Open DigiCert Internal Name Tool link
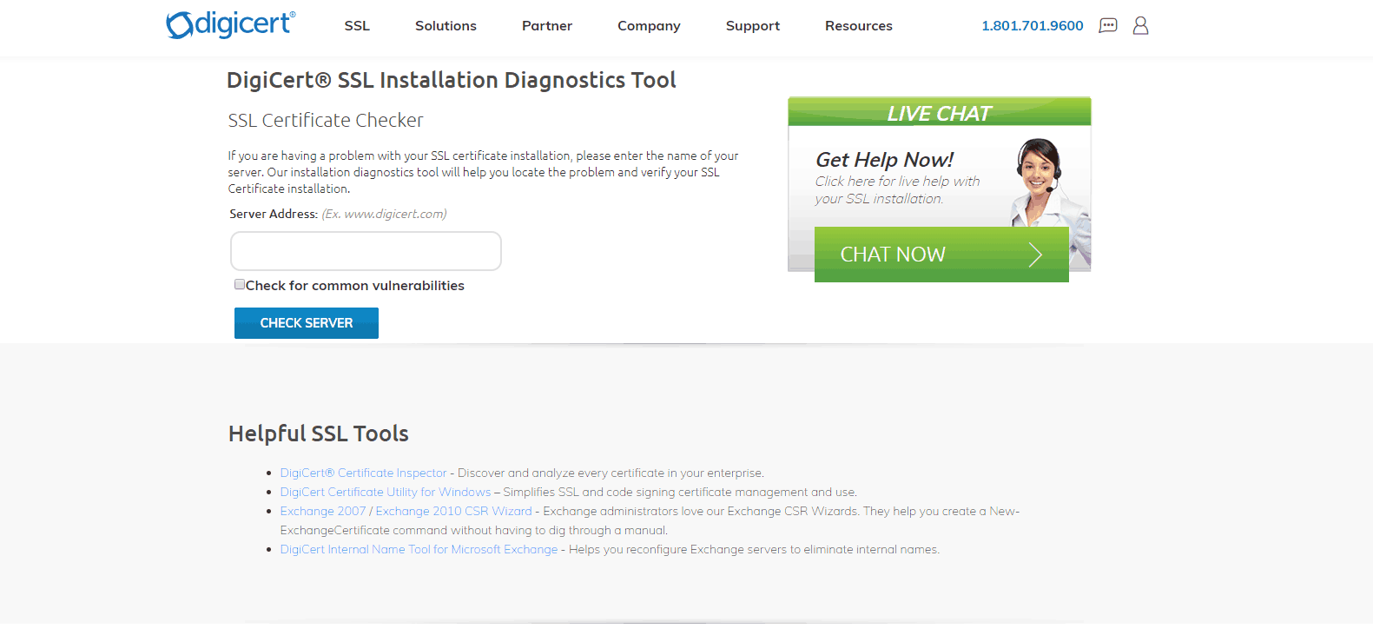 [419, 549]
